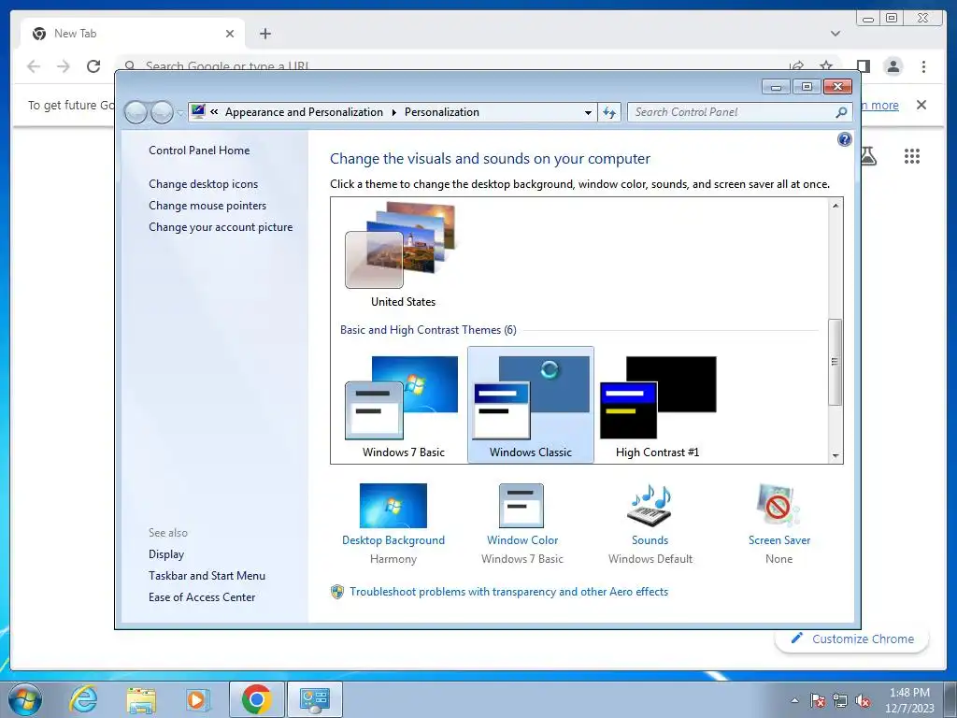
Task: Open Chrome side panel icon
Action: pos(863,66)
